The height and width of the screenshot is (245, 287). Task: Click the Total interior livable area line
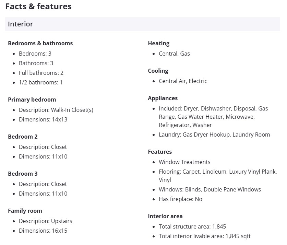205,236
